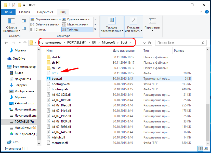
Task: Select the Вид ribbon tab
Action: (63, 12)
